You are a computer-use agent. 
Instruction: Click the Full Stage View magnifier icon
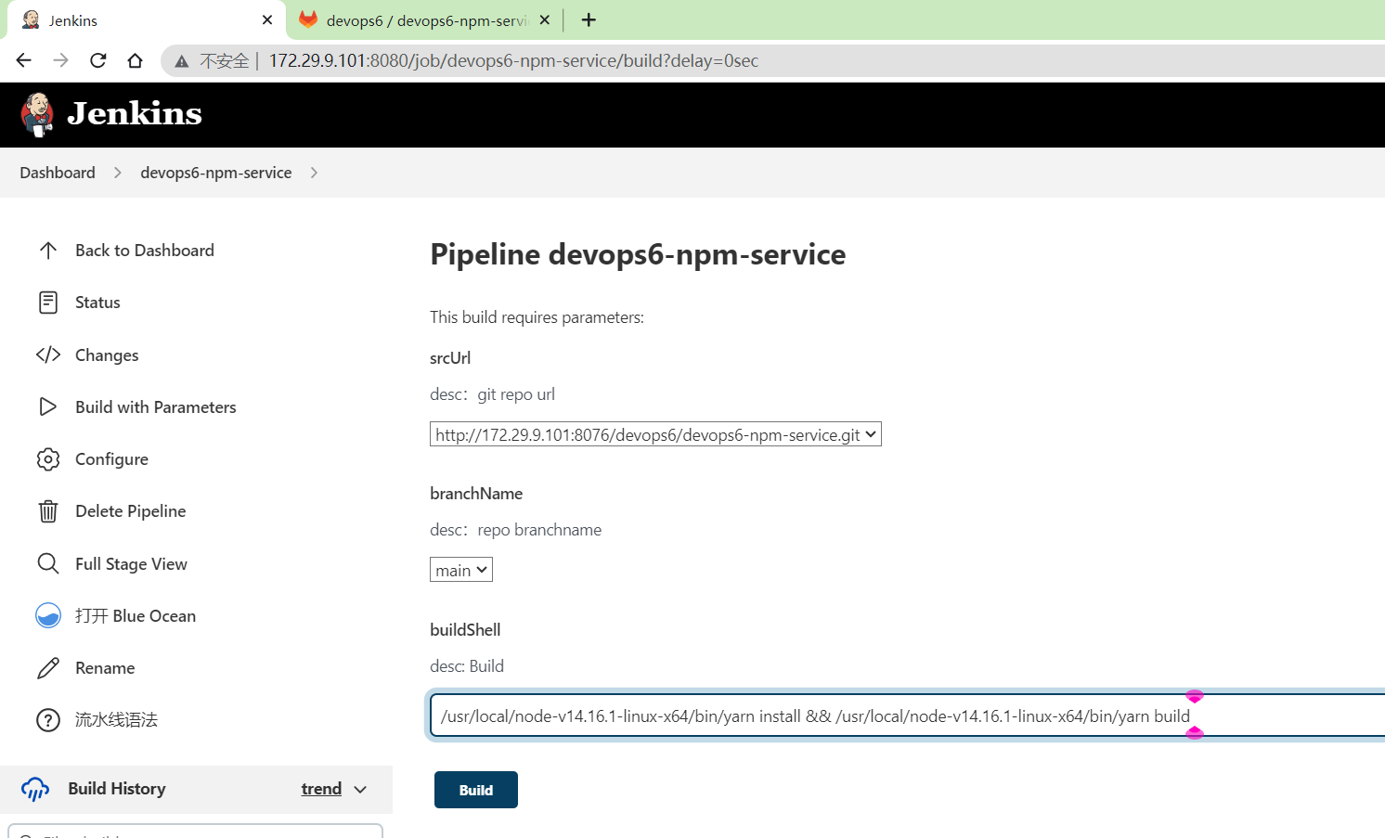(48, 563)
